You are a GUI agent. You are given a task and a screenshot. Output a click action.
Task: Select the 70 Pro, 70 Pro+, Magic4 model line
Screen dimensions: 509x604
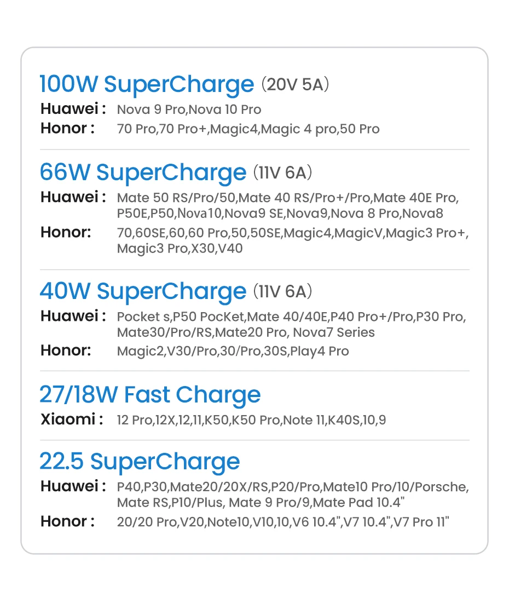click(248, 129)
